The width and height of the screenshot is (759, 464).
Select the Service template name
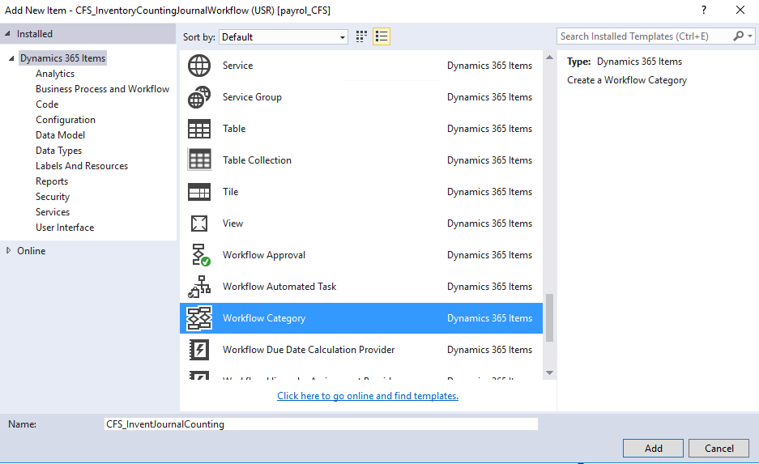(x=237, y=66)
